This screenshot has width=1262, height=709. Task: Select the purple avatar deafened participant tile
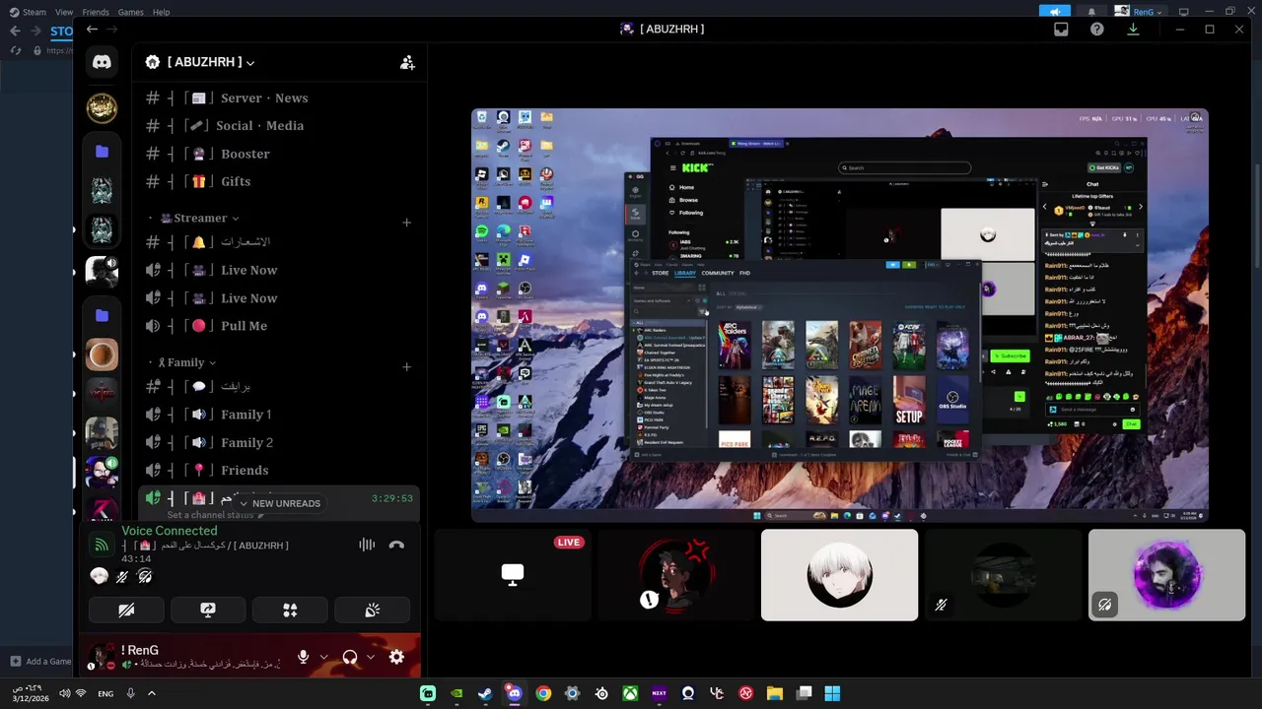click(x=1166, y=575)
